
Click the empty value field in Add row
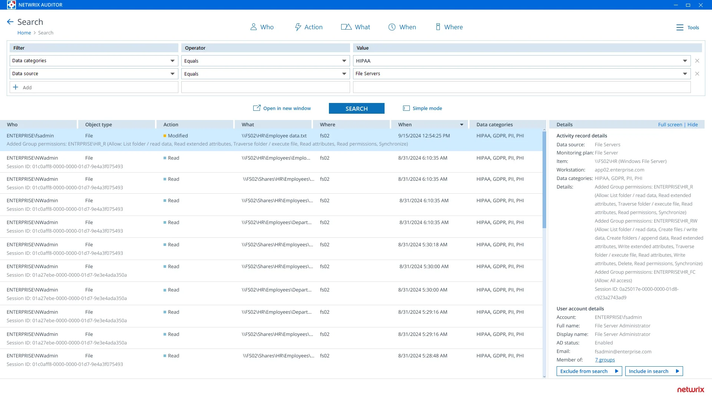pyautogui.click(x=522, y=87)
